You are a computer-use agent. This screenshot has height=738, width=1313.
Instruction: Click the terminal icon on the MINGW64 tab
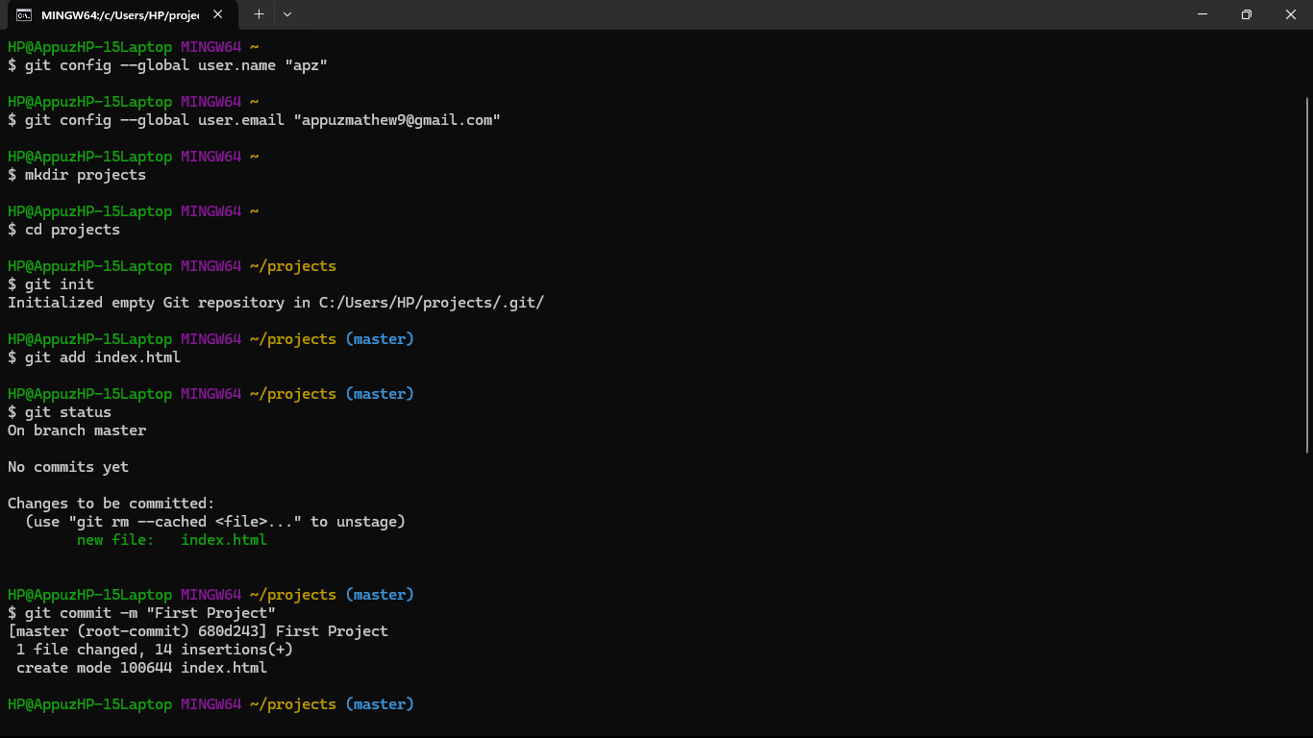(23, 14)
